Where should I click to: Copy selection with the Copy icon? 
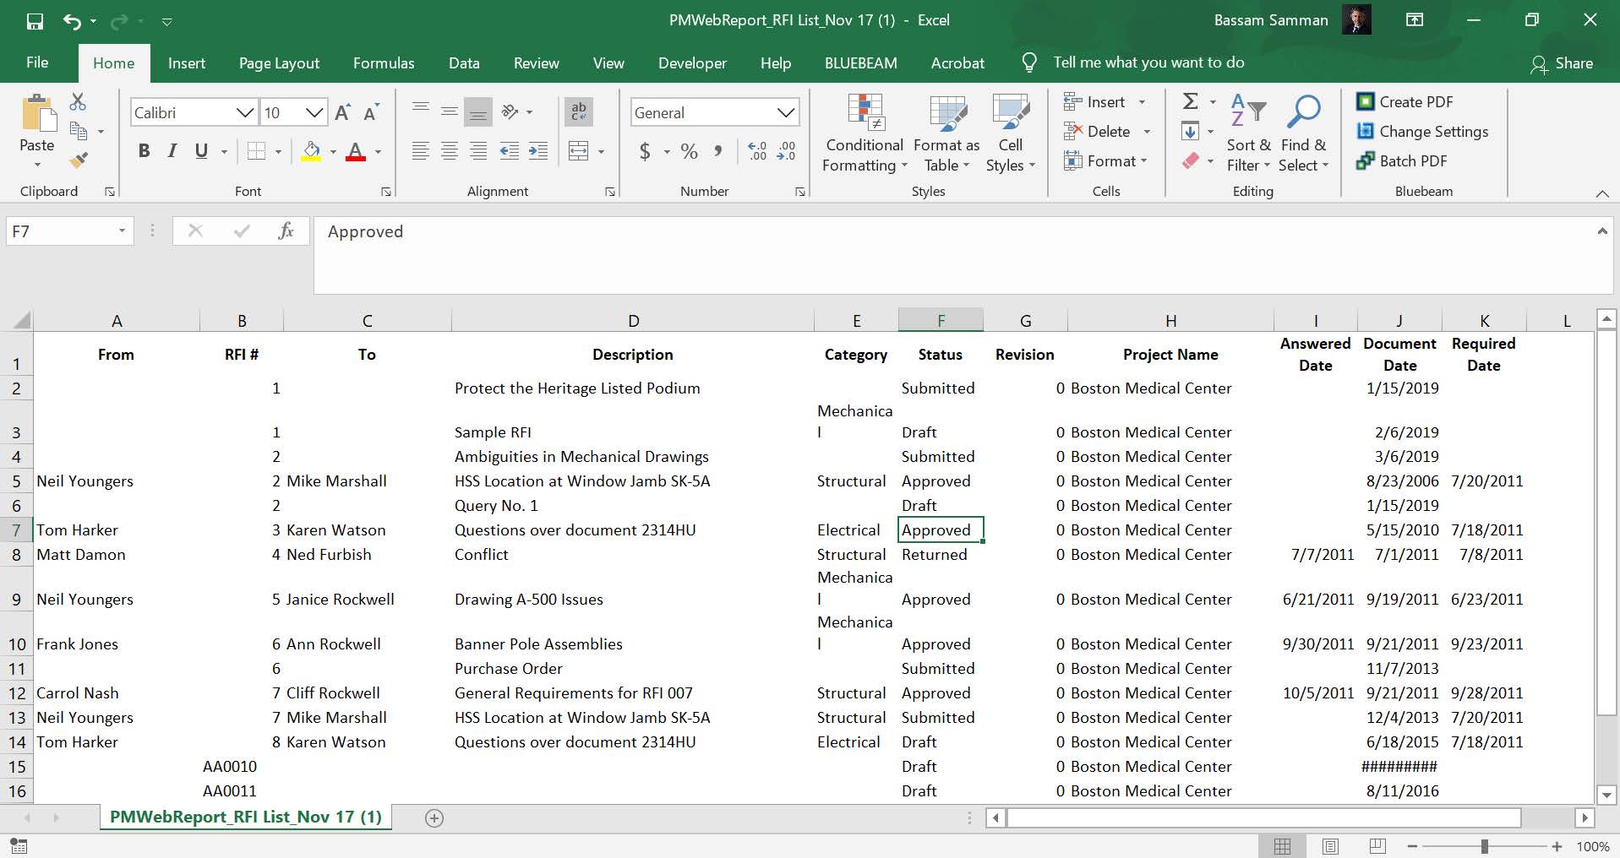point(79,131)
